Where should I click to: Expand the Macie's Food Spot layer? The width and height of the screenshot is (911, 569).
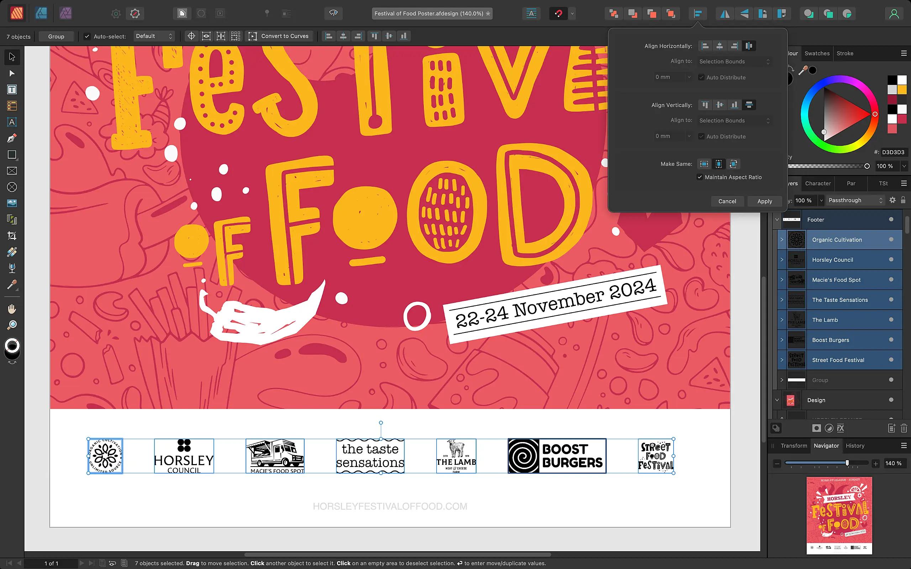tap(781, 280)
